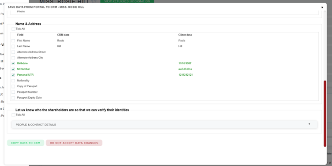Close the Save Data From Portal dialog
The image size is (332, 166).
click(x=322, y=7)
